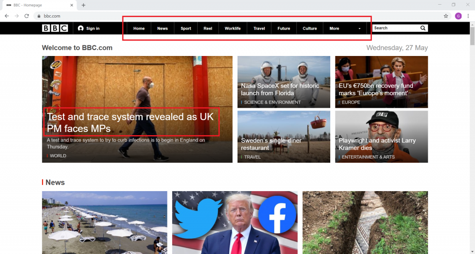Click Sign in
Image resolution: width=475 pixels, height=254 pixels.
pyautogui.click(x=89, y=28)
